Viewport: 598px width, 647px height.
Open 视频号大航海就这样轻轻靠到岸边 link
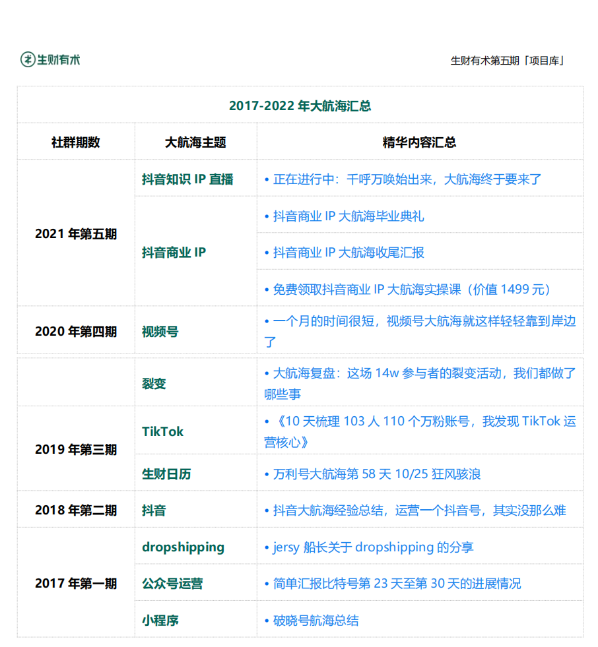420,331
